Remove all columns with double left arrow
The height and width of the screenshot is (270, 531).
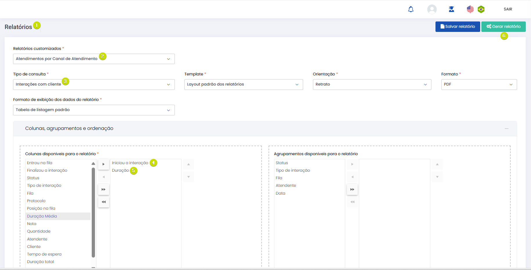(x=104, y=202)
